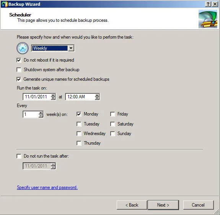The image size is (220, 215).
Task: Click the Next button
Action: 163,205
